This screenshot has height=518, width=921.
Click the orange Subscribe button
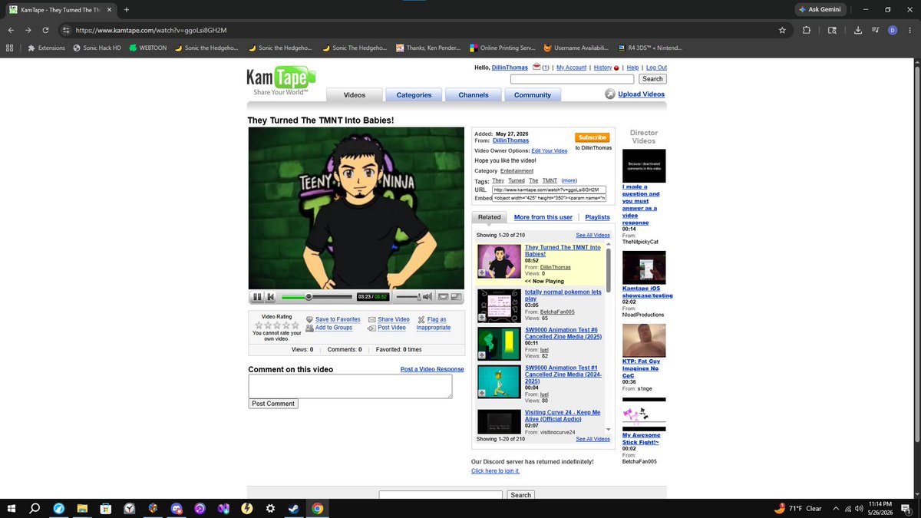pos(592,137)
